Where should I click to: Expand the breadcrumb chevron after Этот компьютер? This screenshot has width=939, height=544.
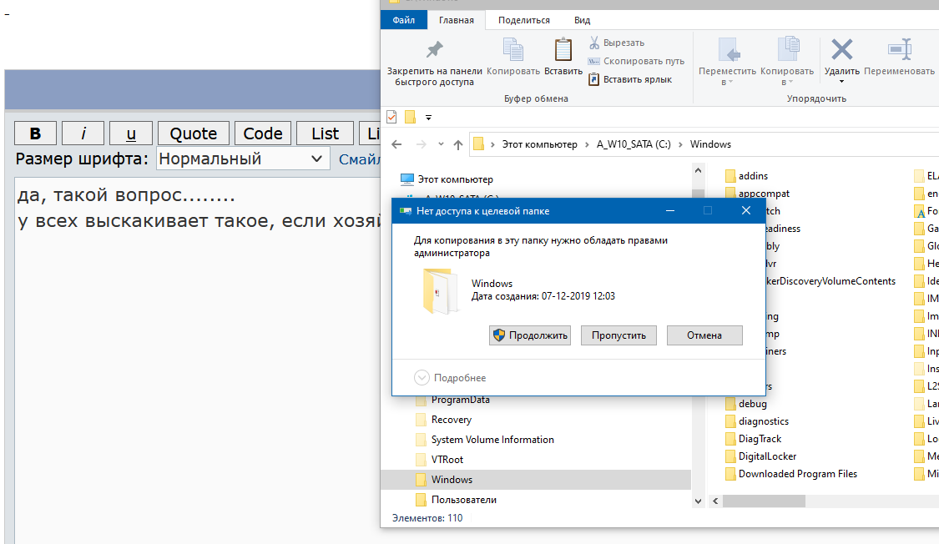tap(588, 144)
